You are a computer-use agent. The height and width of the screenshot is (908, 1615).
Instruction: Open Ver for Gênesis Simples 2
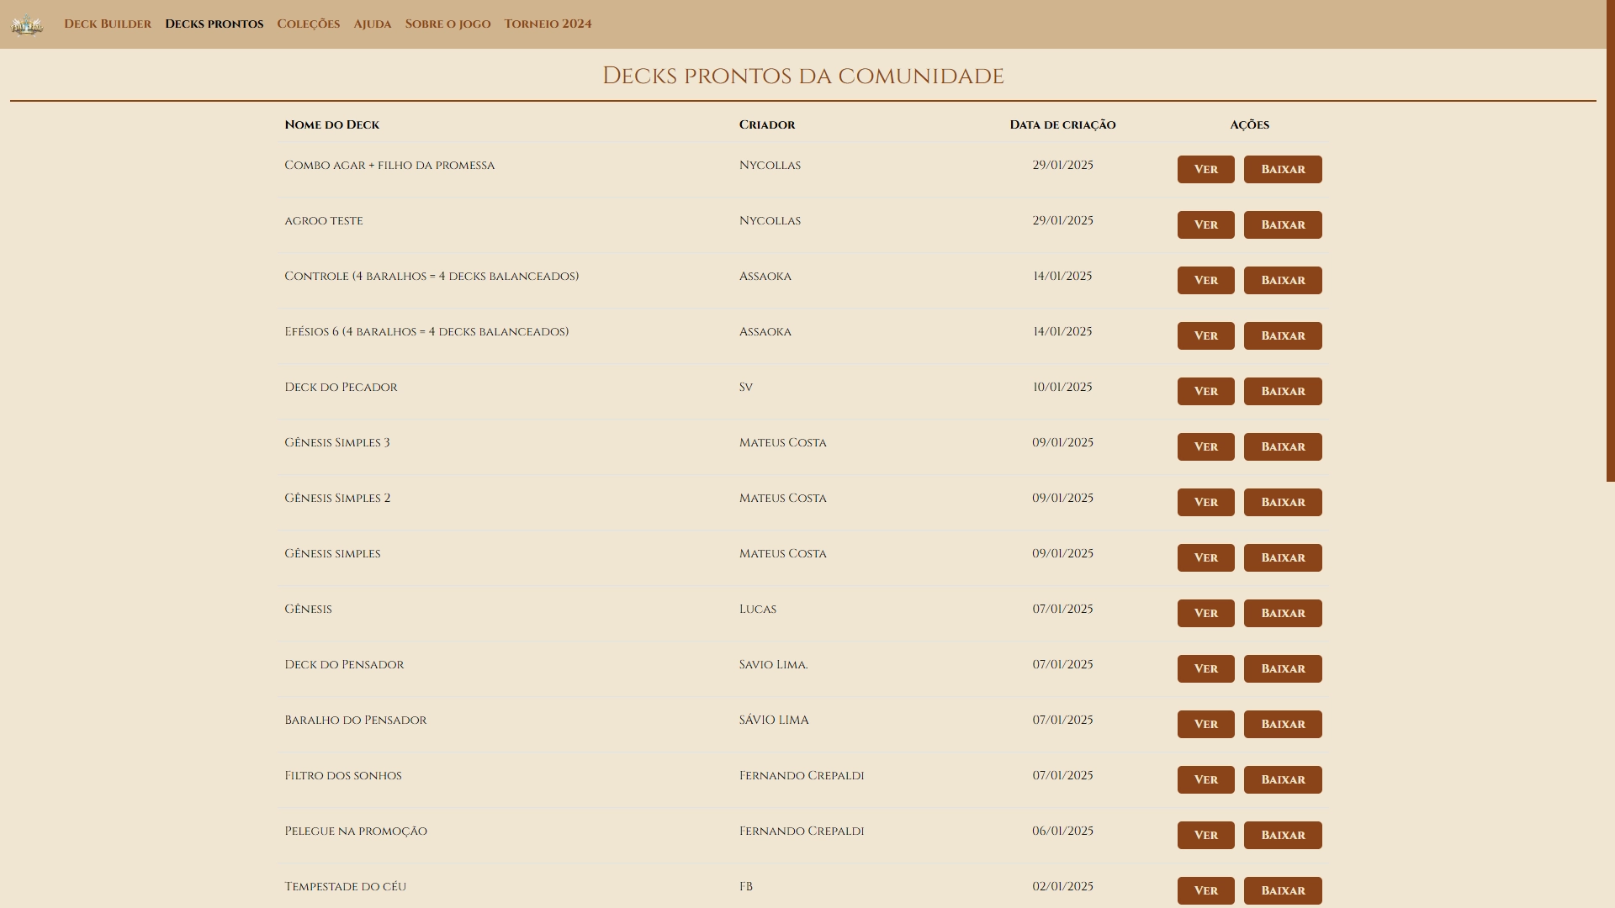(1205, 502)
